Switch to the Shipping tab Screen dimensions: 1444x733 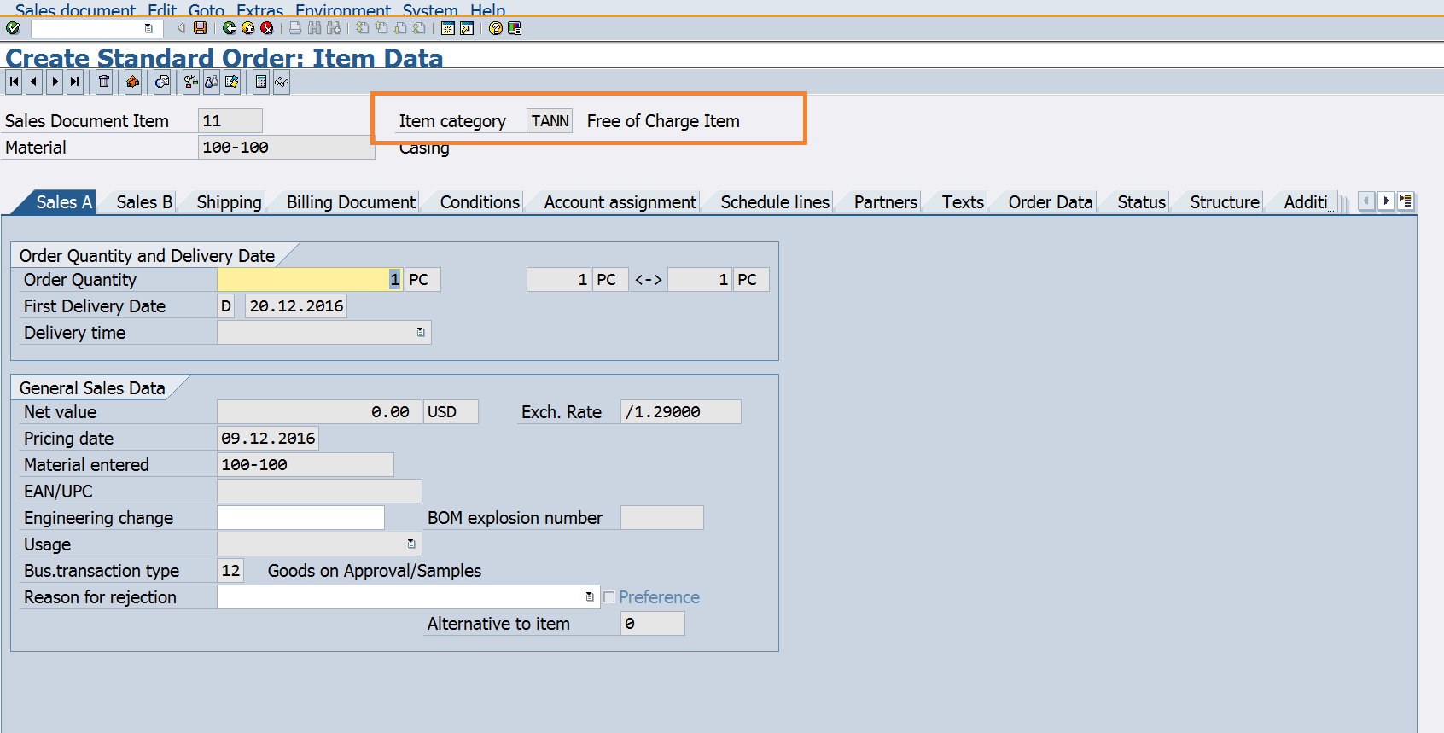[229, 202]
